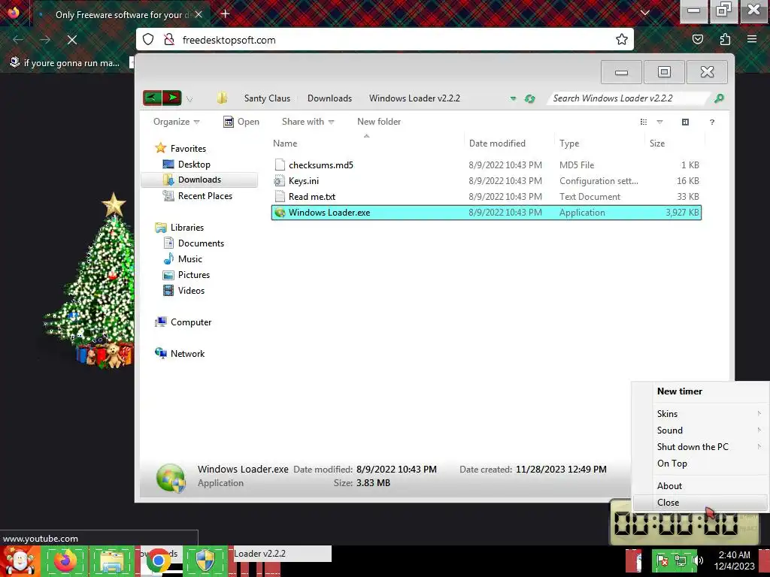Open the Firefox extensions puzzle icon

tap(725, 39)
